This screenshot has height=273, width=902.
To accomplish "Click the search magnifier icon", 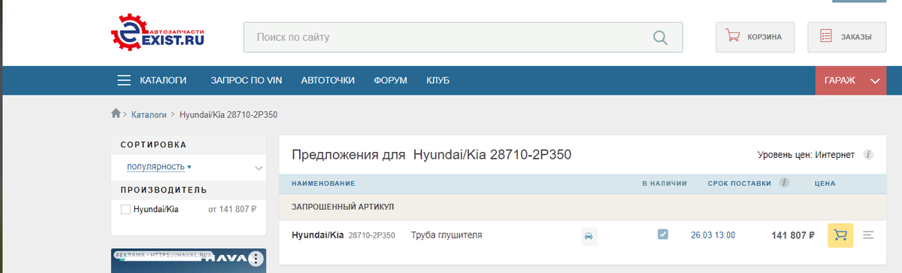I will pos(660,37).
